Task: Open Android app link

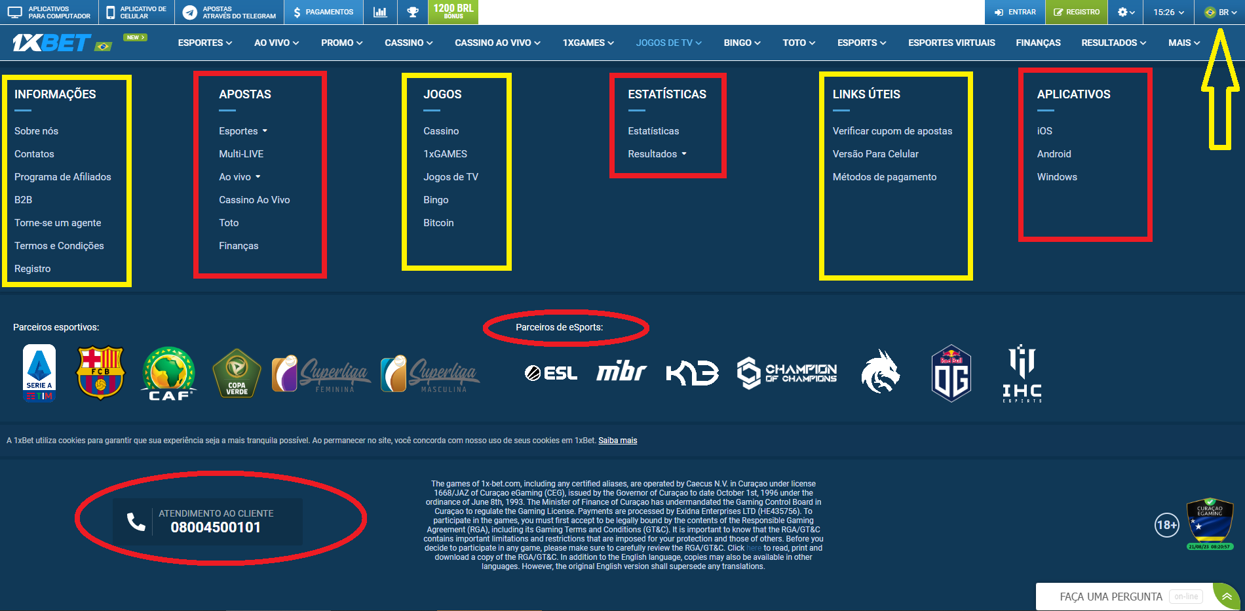Action: [1054, 154]
